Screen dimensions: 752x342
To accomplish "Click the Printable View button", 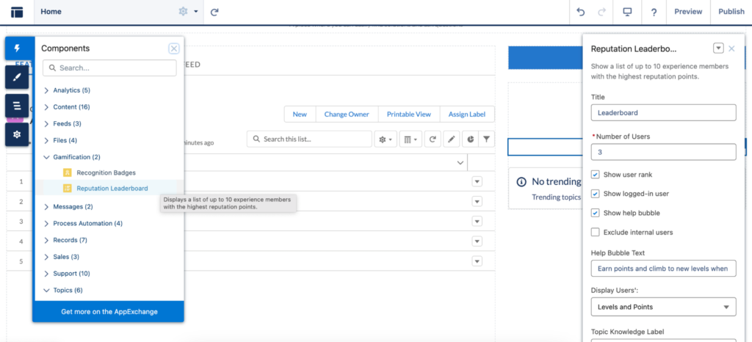I will click(x=409, y=114).
